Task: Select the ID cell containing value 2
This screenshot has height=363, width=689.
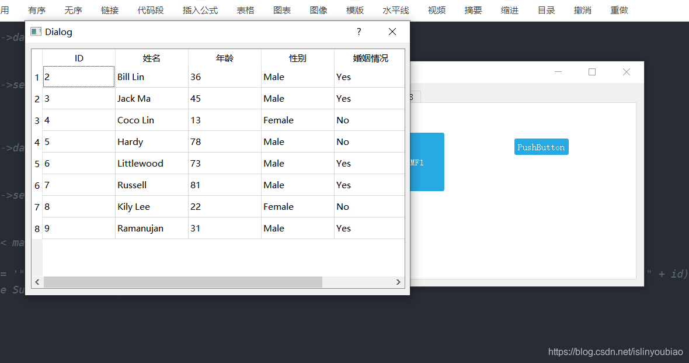Action: pos(78,77)
